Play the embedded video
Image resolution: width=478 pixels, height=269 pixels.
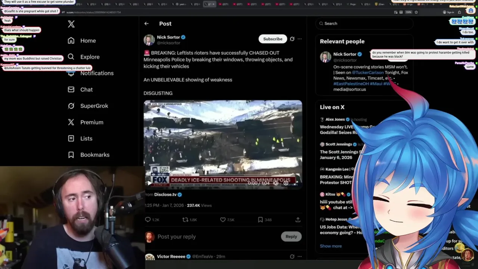pyautogui.click(x=150, y=183)
